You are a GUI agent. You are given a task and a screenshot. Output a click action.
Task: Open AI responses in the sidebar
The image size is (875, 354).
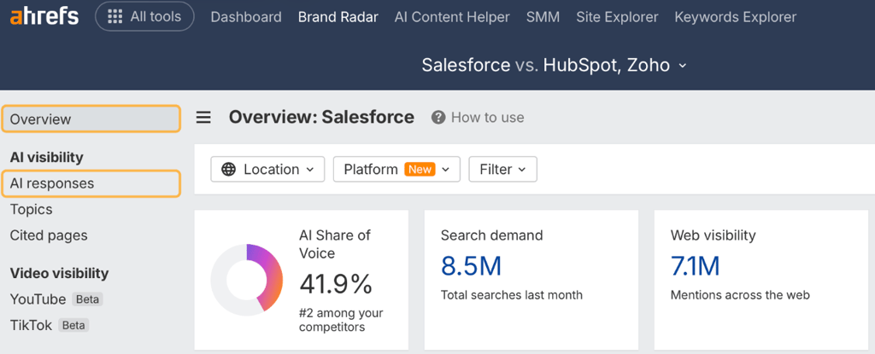(x=91, y=183)
